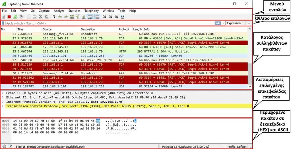Reset text to normal size icon
The height and width of the screenshot is (149, 291).
(x=116, y=17)
